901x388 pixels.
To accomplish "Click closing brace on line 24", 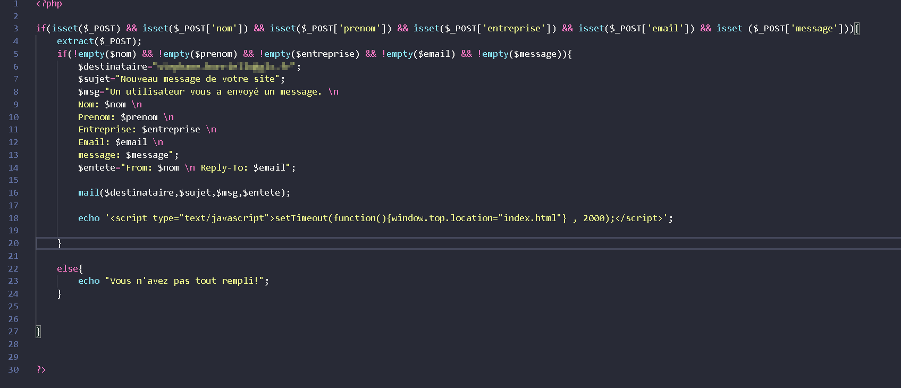I will pos(60,294).
